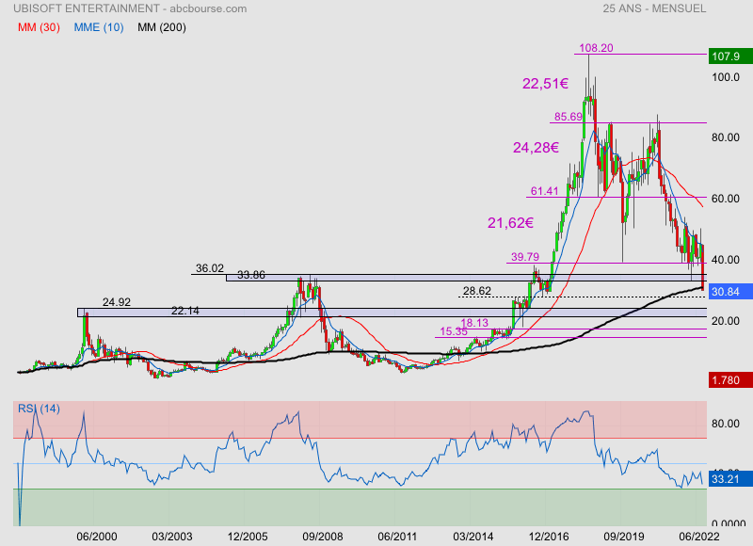The height and width of the screenshot is (546, 753).
Task: Click the 03/2003 date axis label
Action: pyautogui.click(x=172, y=537)
